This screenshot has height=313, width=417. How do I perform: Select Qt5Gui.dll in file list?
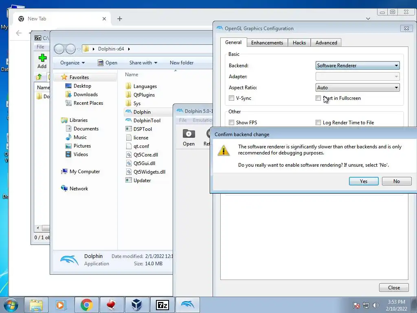point(144,163)
